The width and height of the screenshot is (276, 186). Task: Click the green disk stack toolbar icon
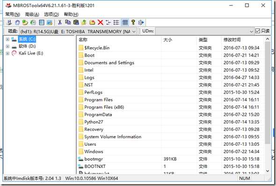point(25,22)
